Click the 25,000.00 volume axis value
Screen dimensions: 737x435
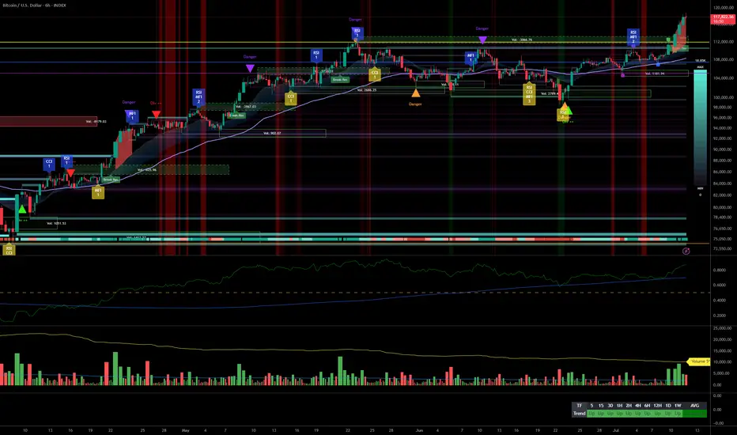pos(723,328)
